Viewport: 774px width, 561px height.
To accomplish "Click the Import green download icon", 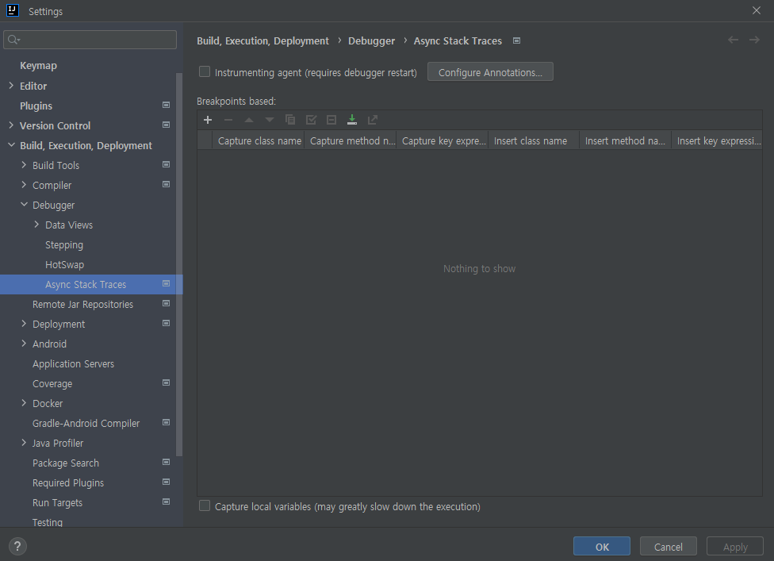I will point(352,120).
